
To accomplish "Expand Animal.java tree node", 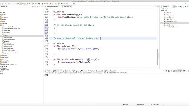I will [1, 30].
